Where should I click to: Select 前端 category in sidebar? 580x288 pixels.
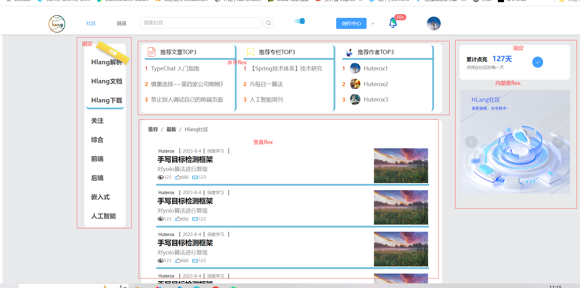pyautogui.click(x=97, y=159)
